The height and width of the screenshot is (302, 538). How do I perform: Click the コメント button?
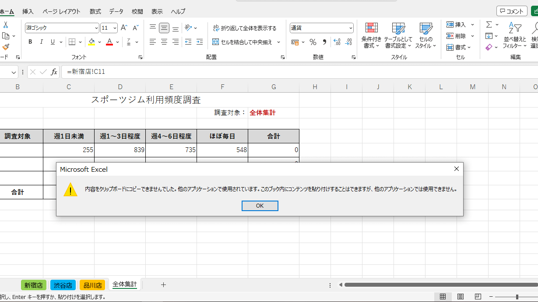coord(512,11)
